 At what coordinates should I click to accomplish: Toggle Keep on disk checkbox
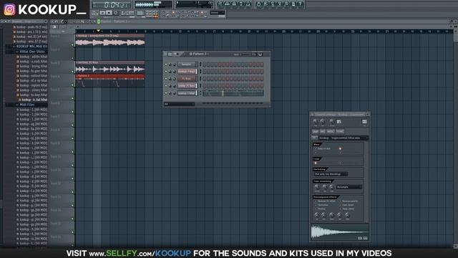(x=315, y=148)
